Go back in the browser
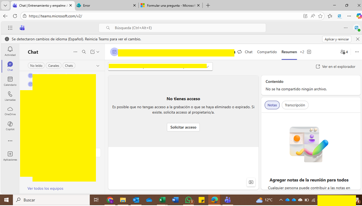The image size is (362, 206). (5, 16)
